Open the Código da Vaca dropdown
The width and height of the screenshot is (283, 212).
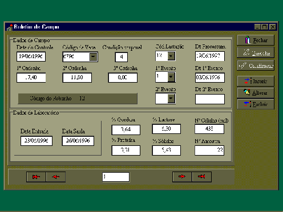[x=94, y=57]
